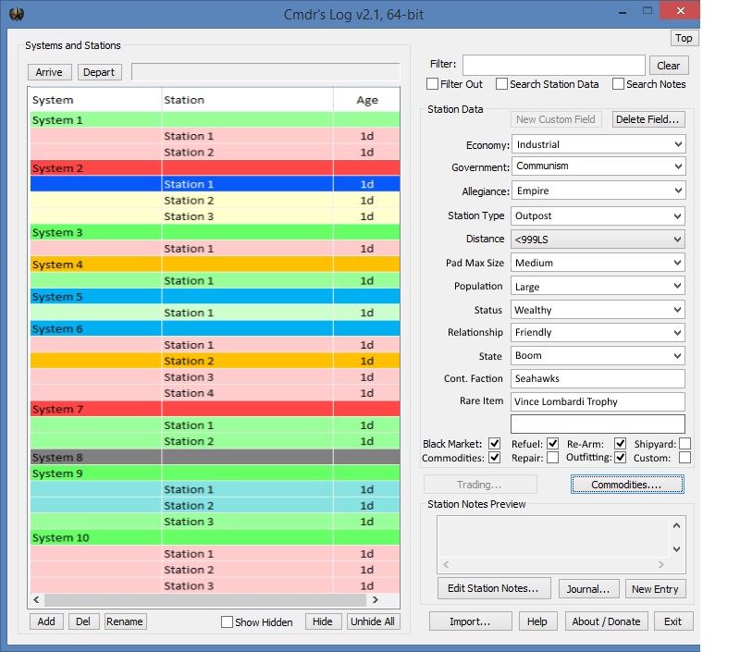740x652 pixels.
Task: Click Edit Station Notes button
Action: point(494,588)
